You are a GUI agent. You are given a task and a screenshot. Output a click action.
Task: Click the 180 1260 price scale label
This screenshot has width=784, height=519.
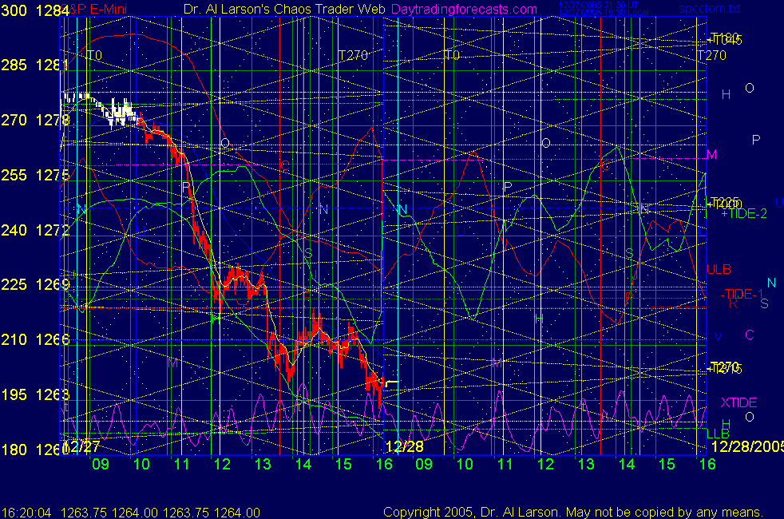tap(34, 450)
